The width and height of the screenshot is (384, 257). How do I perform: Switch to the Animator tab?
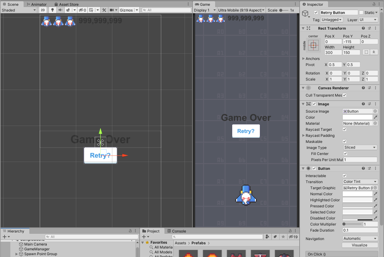point(36,4)
